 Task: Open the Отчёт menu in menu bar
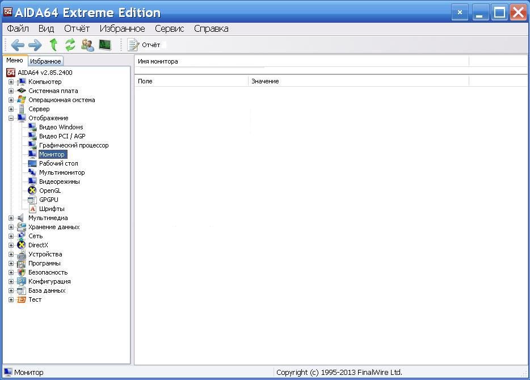click(77, 29)
